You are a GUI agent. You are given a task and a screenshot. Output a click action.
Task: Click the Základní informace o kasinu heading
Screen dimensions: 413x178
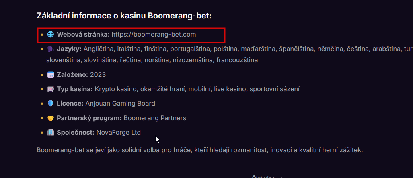click(x=124, y=16)
